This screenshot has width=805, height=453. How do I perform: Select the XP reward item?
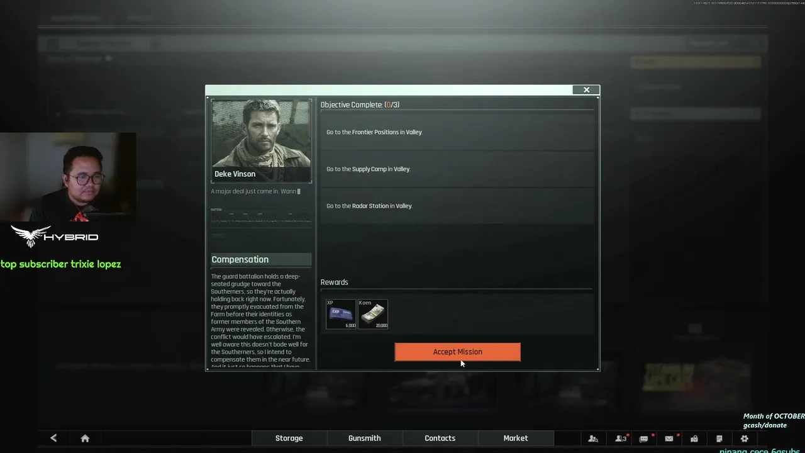click(x=341, y=314)
